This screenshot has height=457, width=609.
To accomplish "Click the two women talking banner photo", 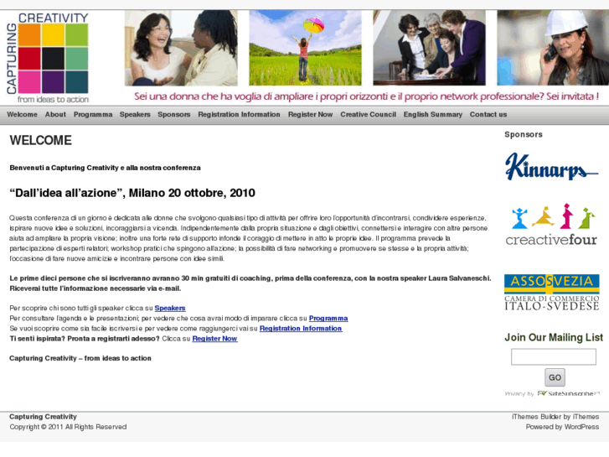I will pyautogui.click(x=181, y=48).
